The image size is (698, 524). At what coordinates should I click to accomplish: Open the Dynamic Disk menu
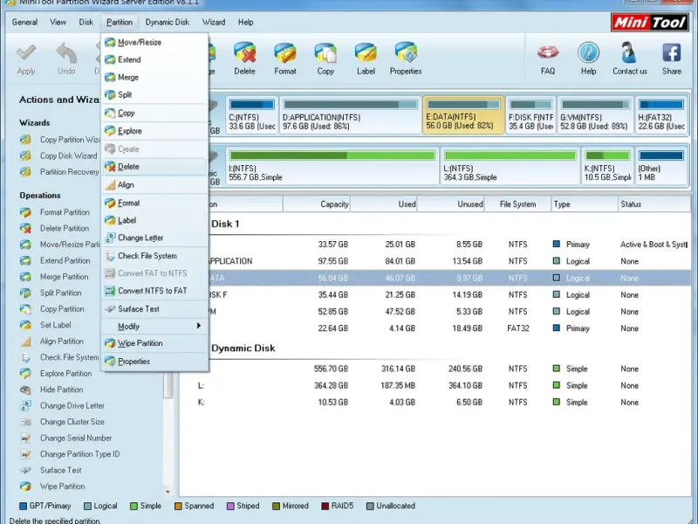pyautogui.click(x=167, y=22)
